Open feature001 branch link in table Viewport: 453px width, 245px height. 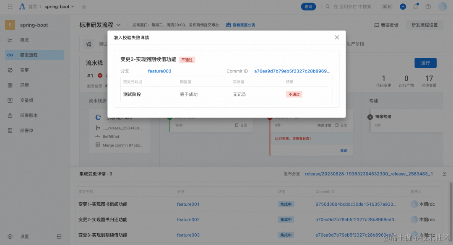[188, 204]
